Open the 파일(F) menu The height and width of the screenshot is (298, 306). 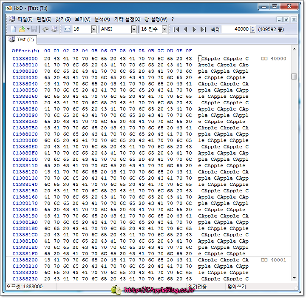click(x=25, y=19)
